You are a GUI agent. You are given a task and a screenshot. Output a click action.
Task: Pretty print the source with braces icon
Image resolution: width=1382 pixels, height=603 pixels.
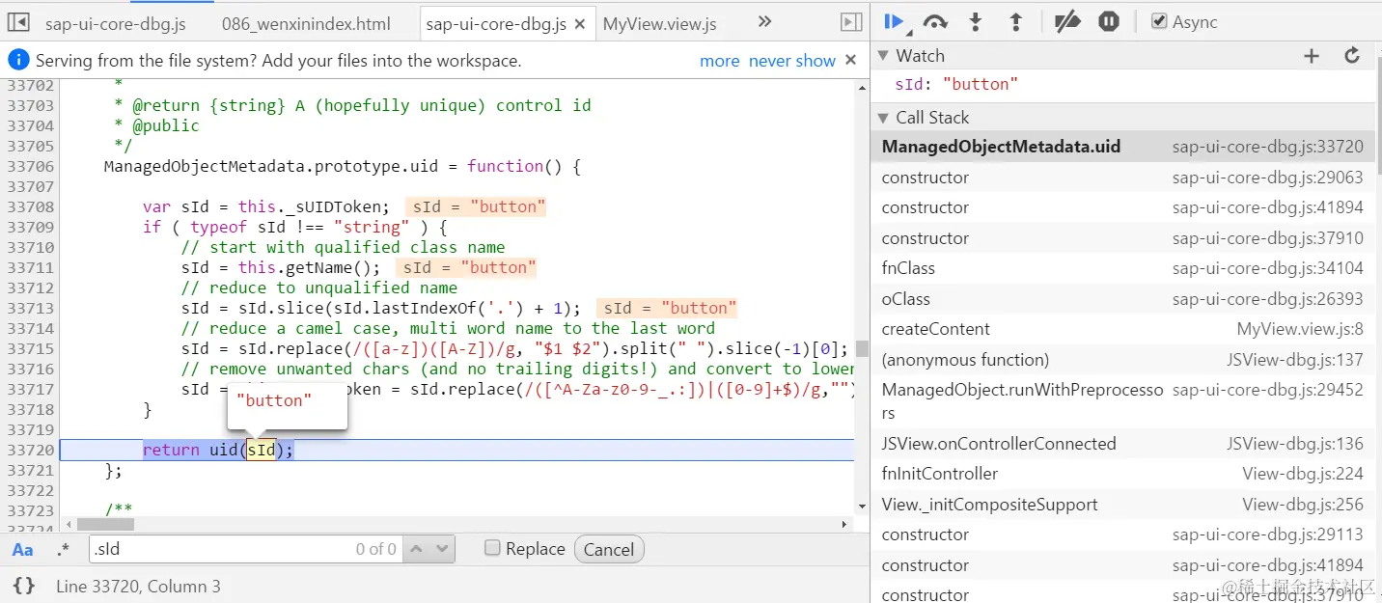24,586
